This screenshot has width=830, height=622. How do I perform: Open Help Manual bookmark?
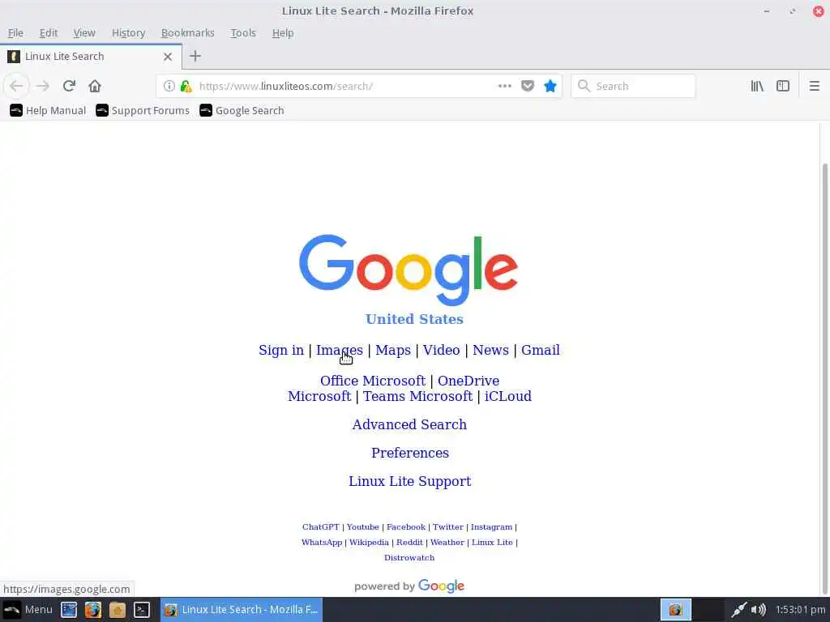coord(48,110)
